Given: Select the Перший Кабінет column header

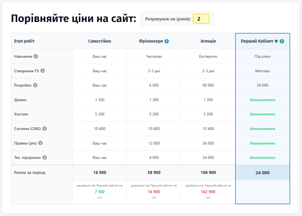Looking at the screenshot, I should [263, 41].
